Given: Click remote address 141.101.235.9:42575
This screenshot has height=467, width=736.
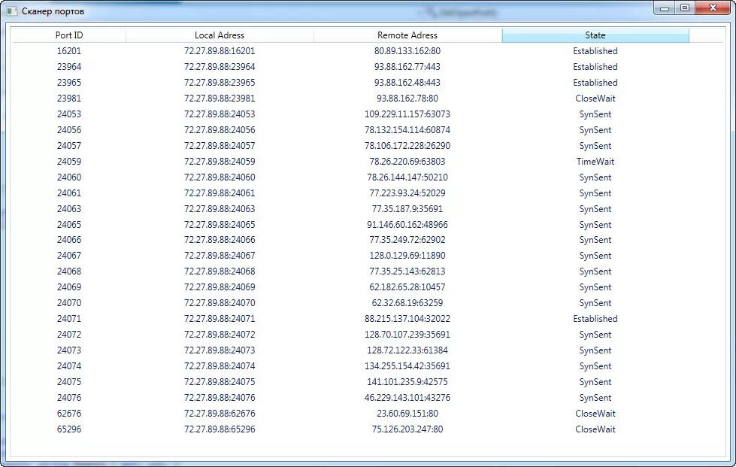Looking at the screenshot, I should 407,381.
